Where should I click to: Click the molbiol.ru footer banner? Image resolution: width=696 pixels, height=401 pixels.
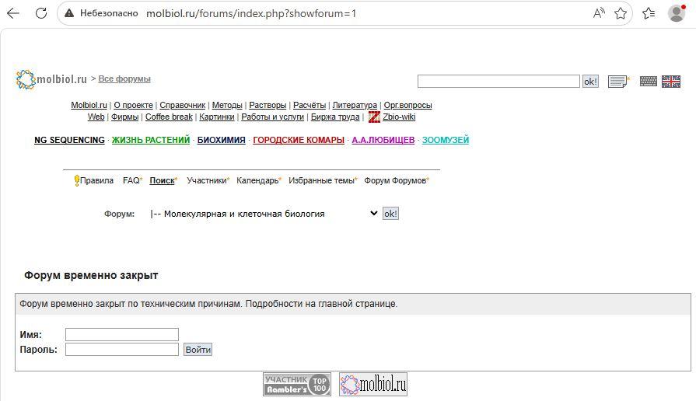372,384
